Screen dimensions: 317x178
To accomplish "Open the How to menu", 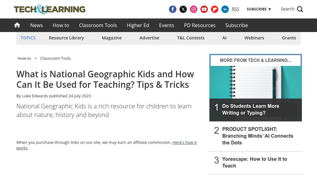I will pos(61,25).
